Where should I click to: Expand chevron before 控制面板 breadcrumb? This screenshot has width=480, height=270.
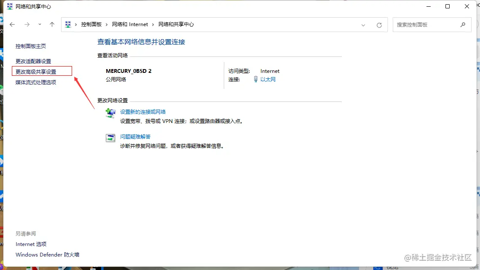coord(75,24)
